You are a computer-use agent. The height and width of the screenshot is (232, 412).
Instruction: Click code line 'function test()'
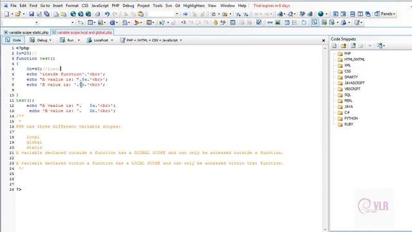(x=35, y=59)
